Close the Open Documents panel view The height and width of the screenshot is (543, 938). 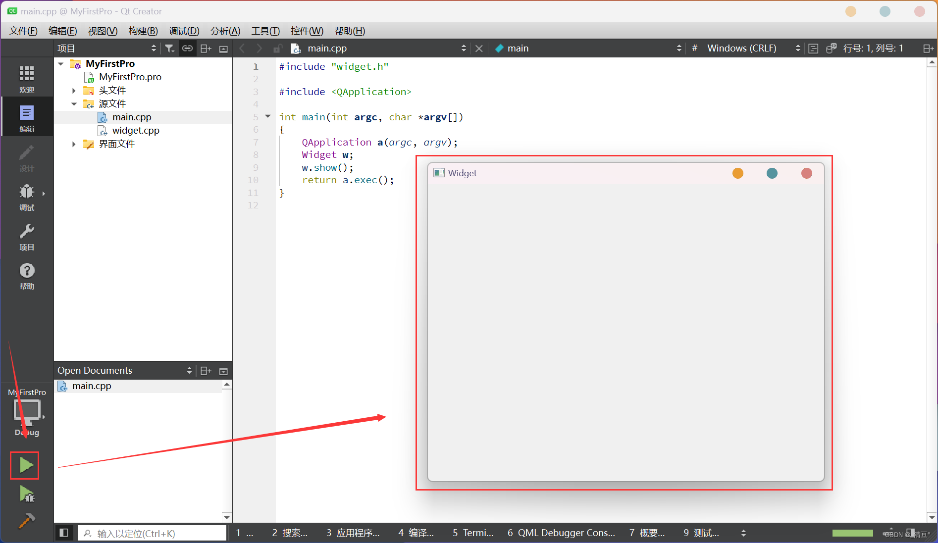(x=223, y=371)
